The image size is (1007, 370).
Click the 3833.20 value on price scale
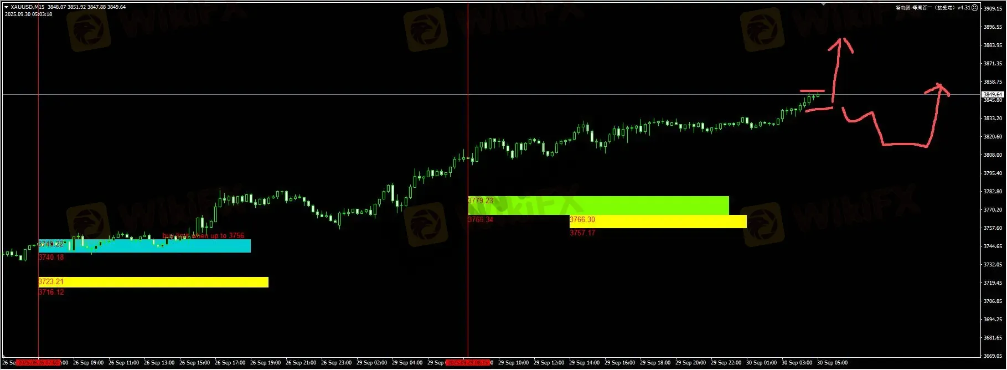point(993,119)
